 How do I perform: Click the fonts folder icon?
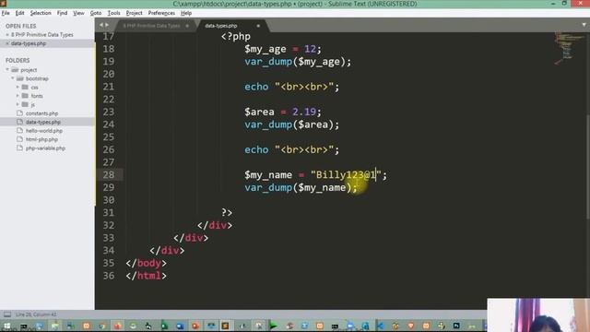25,96
